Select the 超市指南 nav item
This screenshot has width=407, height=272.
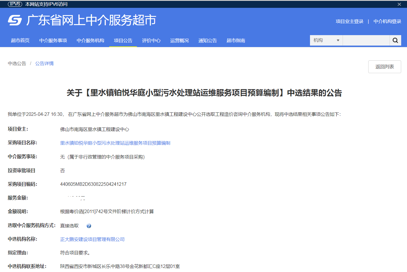(x=236, y=40)
